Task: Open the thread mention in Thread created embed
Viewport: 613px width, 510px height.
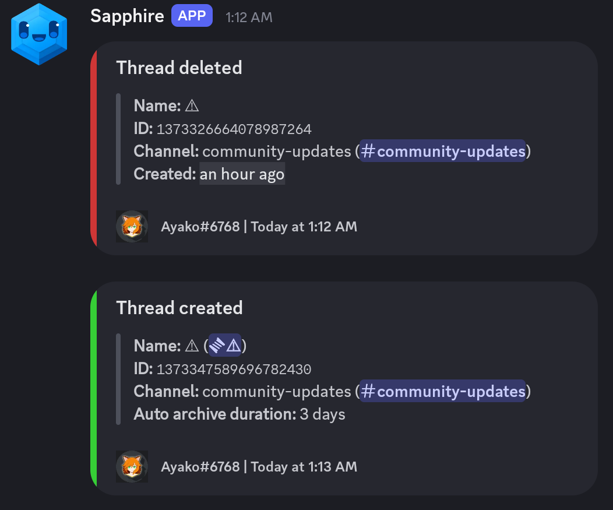Action: click(225, 346)
